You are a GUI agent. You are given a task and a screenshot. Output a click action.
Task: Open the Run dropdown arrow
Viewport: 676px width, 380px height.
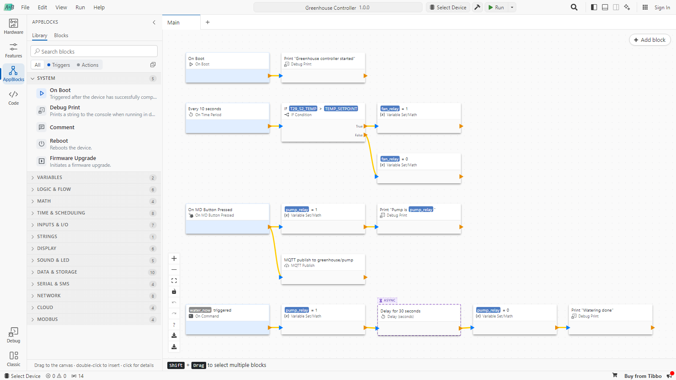point(512,7)
